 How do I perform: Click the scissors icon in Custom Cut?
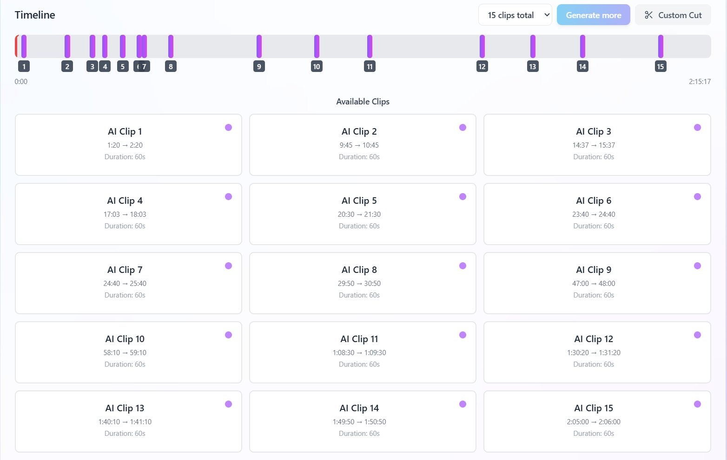click(x=648, y=14)
